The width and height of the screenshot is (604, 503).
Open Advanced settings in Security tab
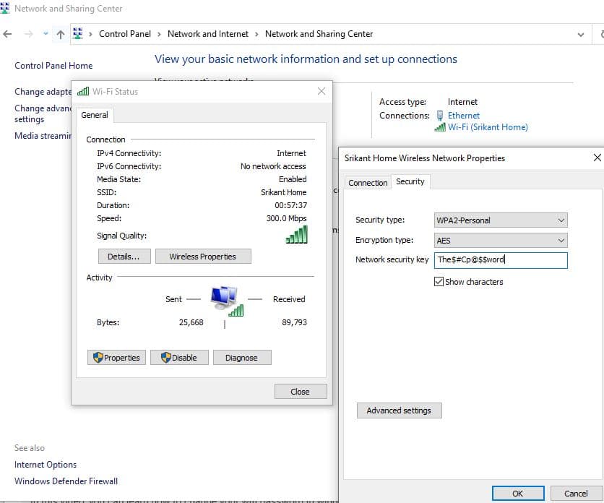399,410
